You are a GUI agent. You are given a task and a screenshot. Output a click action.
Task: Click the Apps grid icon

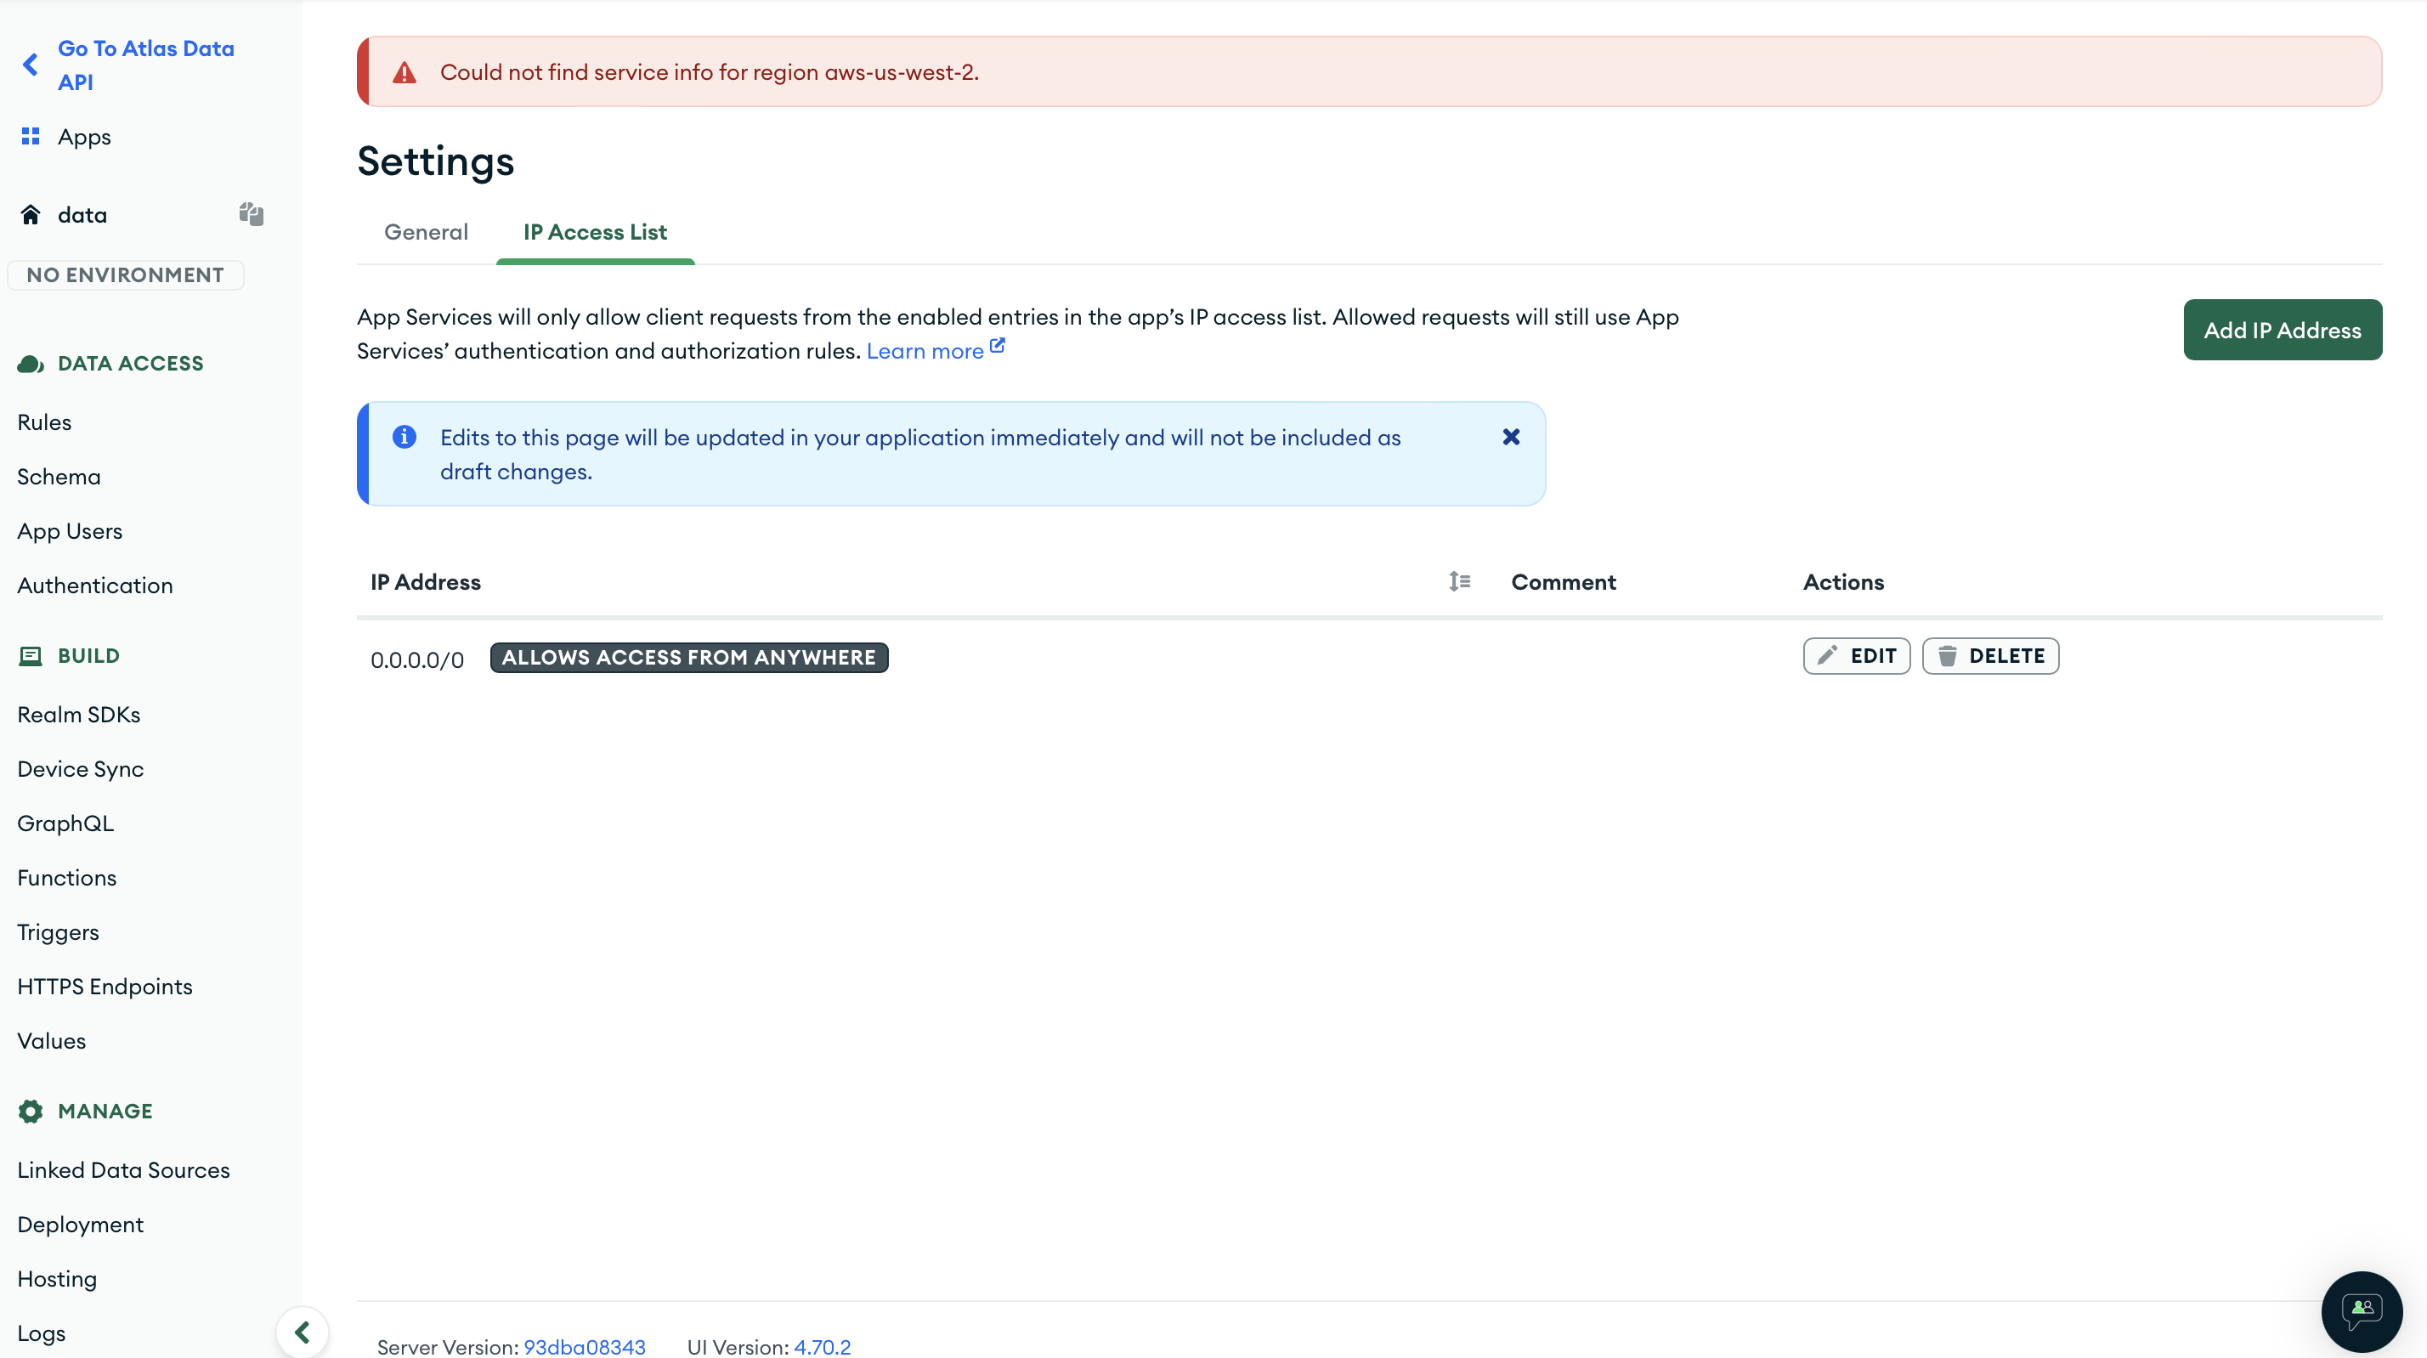30,137
